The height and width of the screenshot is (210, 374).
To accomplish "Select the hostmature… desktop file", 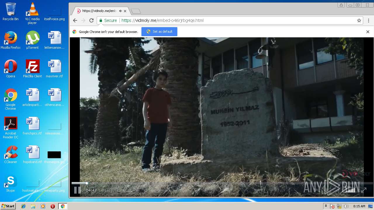I will click(32, 185).
